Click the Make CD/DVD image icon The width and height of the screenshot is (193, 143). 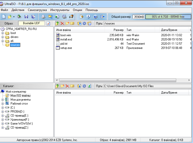tap(43, 17)
